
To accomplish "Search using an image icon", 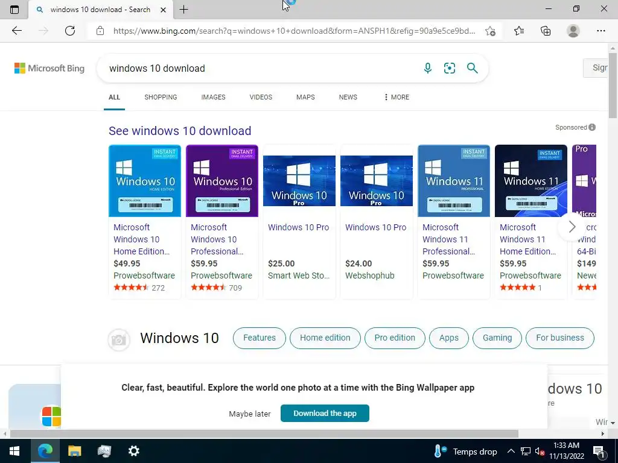I will coord(449,68).
